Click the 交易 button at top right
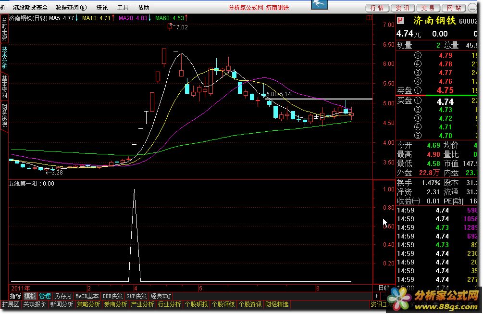The height and width of the screenshot is (314, 483). [x=428, y=8]
